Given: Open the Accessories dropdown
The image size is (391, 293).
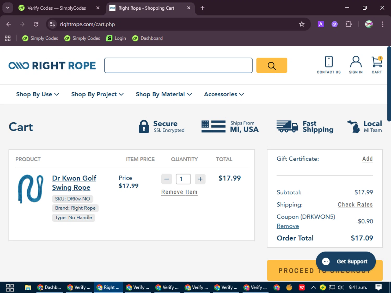Looking at the screenshot, I should coord(224,94).
